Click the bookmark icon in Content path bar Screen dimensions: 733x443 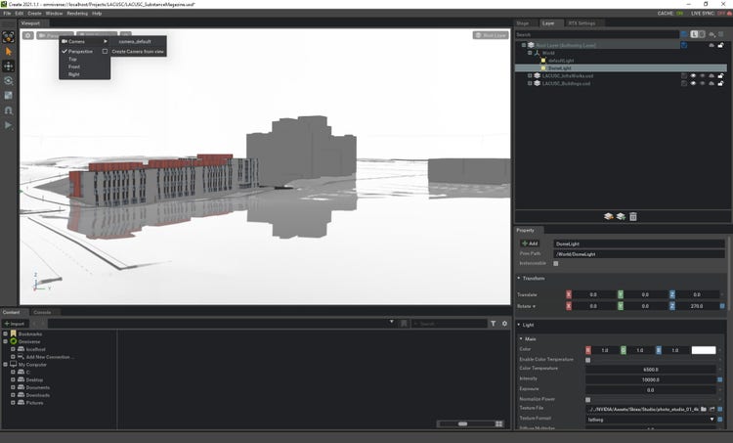(404, 324)
